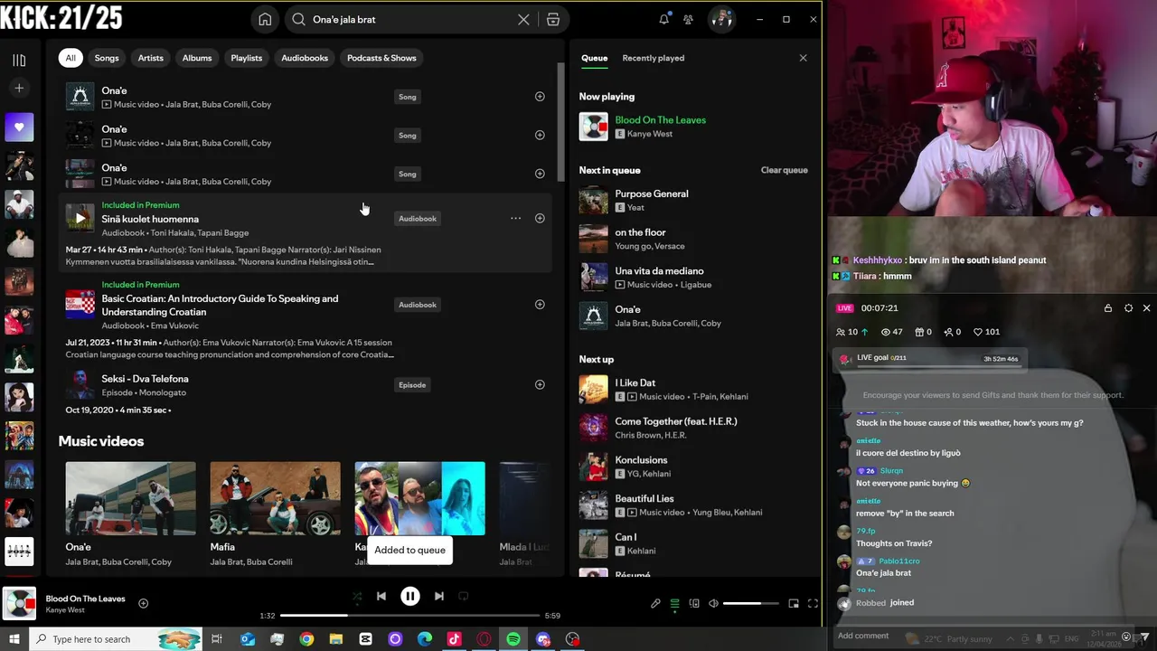Add Basic Croatian audiobook to library
1157x651 pixels.
540,305
